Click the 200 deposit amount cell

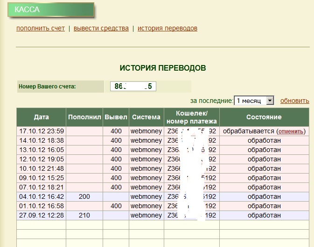click(84, 196)
